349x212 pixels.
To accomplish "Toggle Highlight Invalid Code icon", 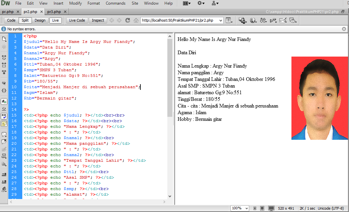I will click(x=4, y=109).
